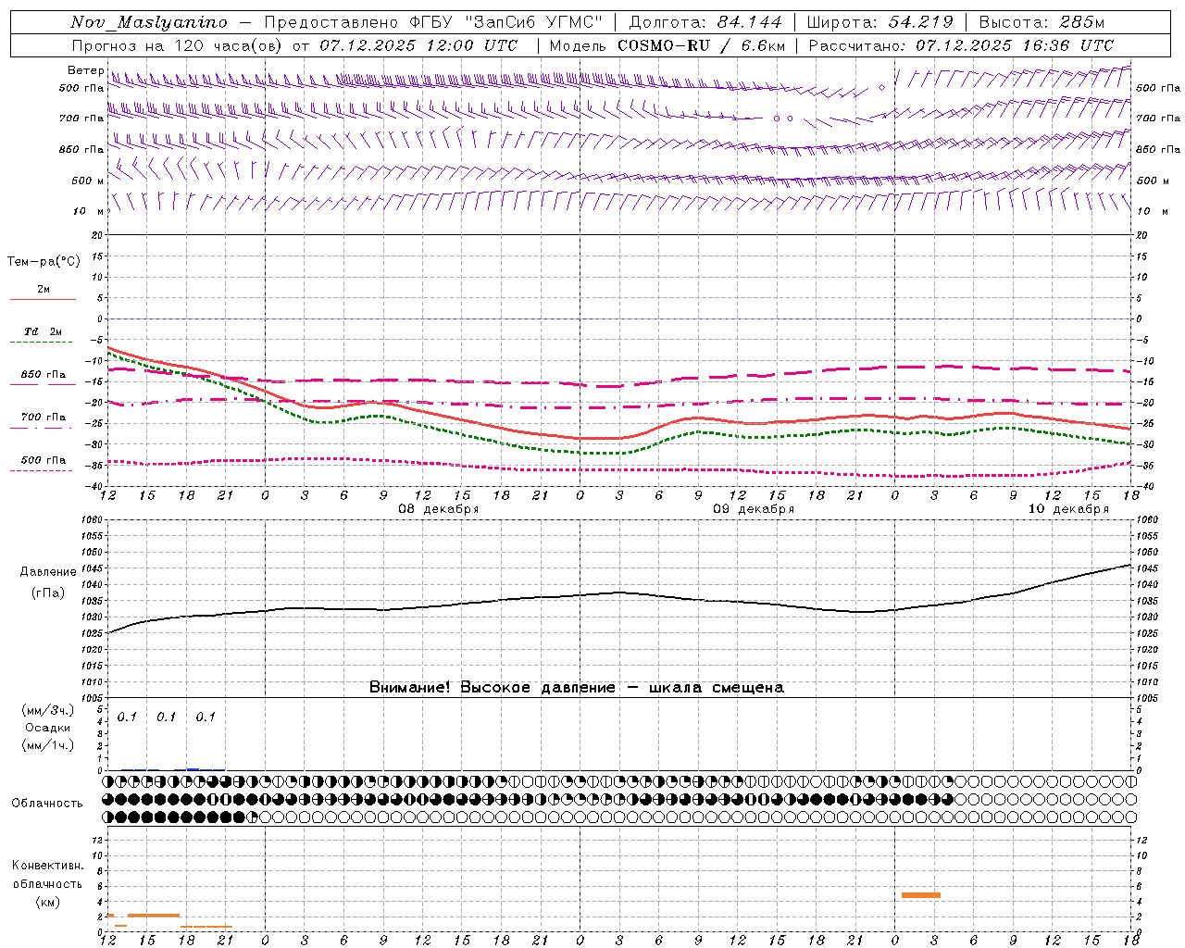Select the (мм/3ч.) units label
Viewport: 1185px width, 948px height.
[47, 710]
